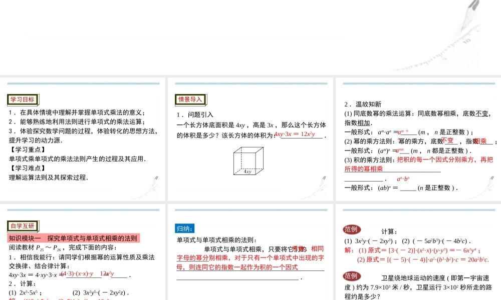The image size is (501, 300).
Task: Click the formula 4xy·3x = 12x²y
Action: [294, 135]
